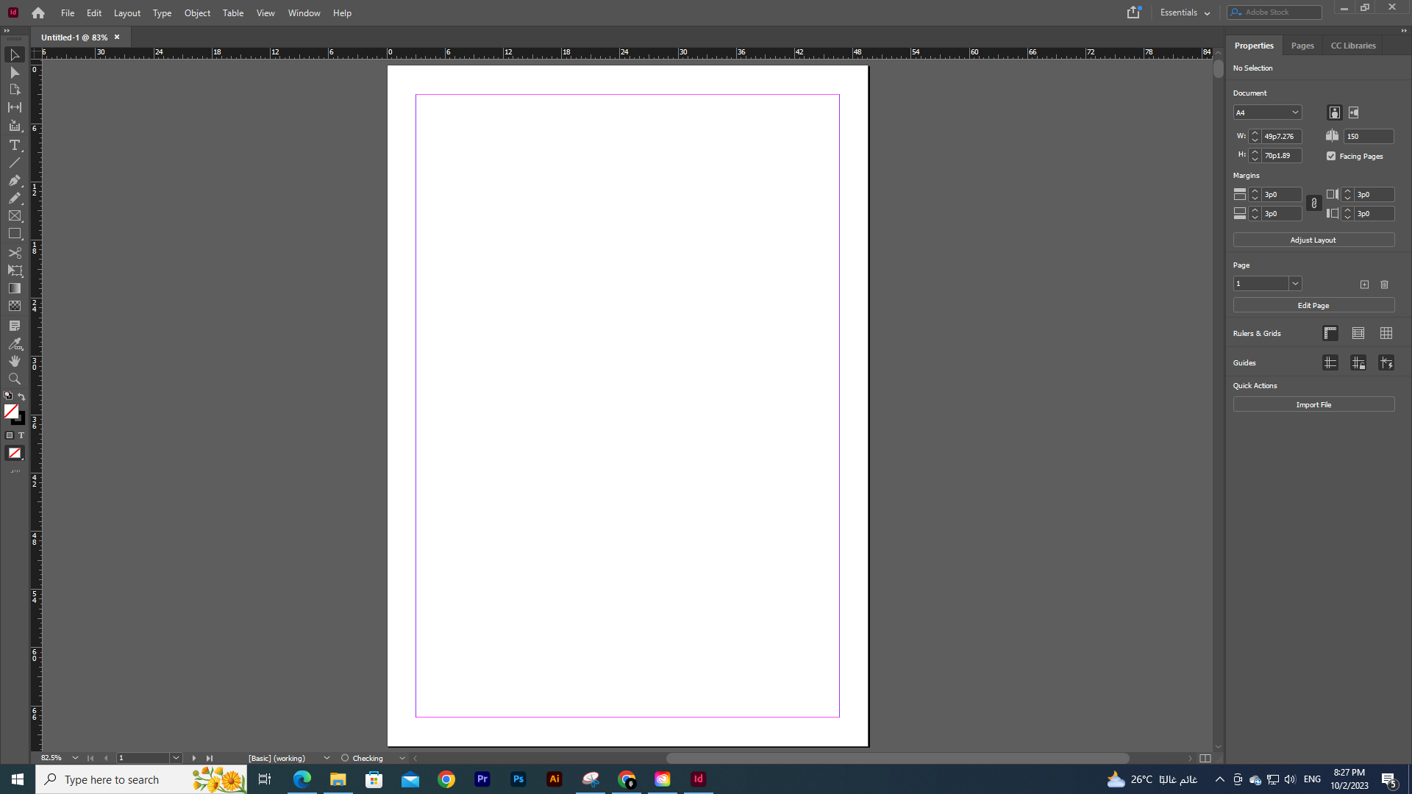Pick the Scissors tool
This screenshot has width=1412, height=794.
[x=15, y=253]
